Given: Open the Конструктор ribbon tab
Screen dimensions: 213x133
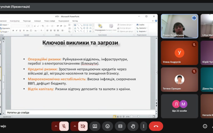Looking at the screenshot, I should point(15,21).
